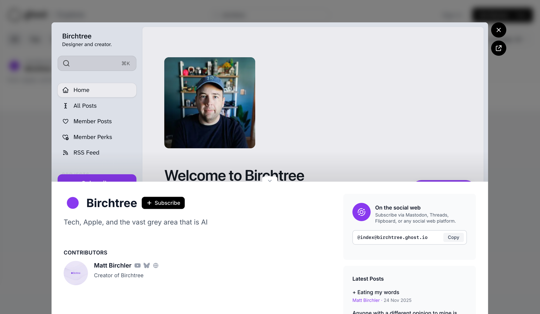Click Matt Birchler's contributor avatar
The width and height of the screenshot is (540, 314).
pyautogui.click(x=76, y=273)
